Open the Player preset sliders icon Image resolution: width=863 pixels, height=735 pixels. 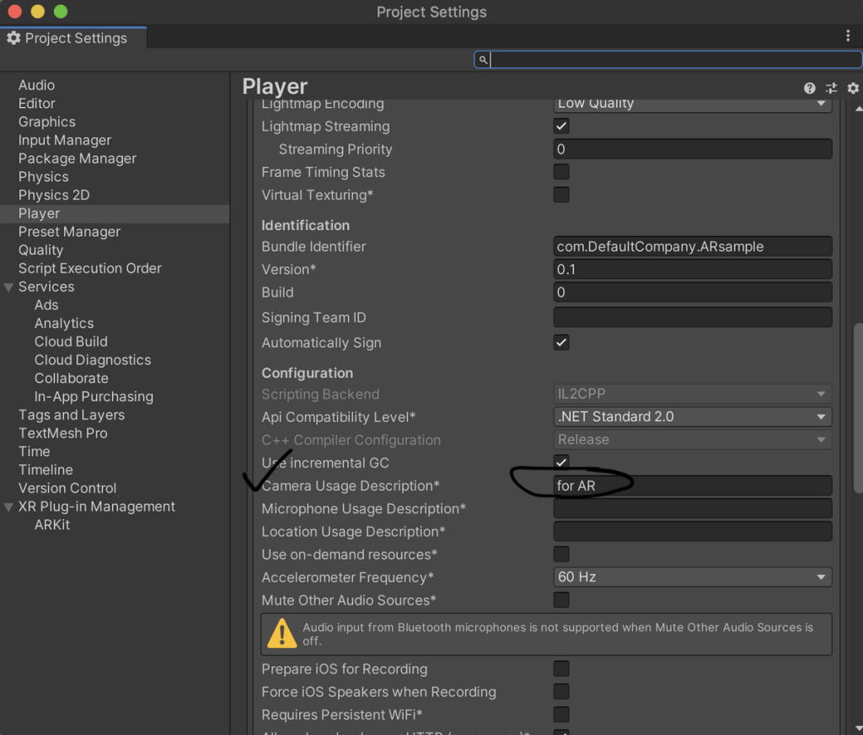click(x=832, y=88)
